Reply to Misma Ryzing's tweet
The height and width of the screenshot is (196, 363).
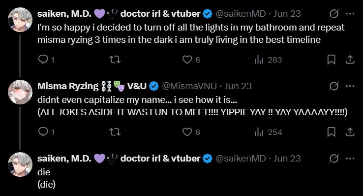(x=43, y=132)
